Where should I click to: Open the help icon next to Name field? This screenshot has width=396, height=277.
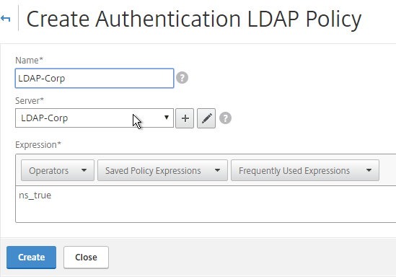click(182, 77)
